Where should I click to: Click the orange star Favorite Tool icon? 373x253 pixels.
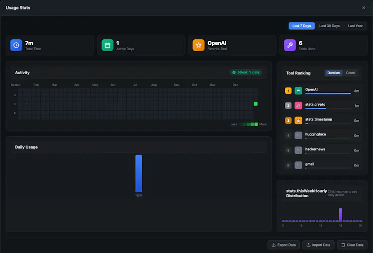[x=198, y=45]
